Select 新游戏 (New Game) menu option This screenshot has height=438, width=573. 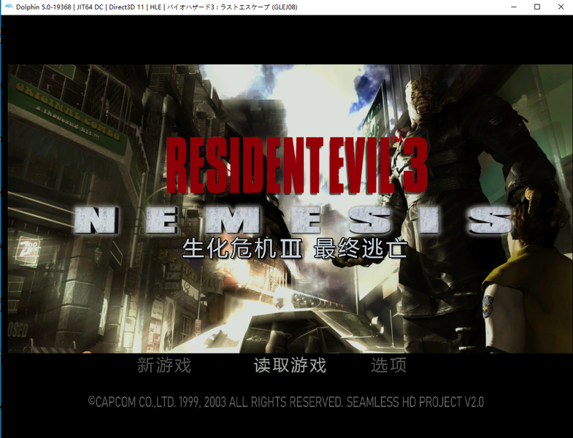[x=164, y=365]
